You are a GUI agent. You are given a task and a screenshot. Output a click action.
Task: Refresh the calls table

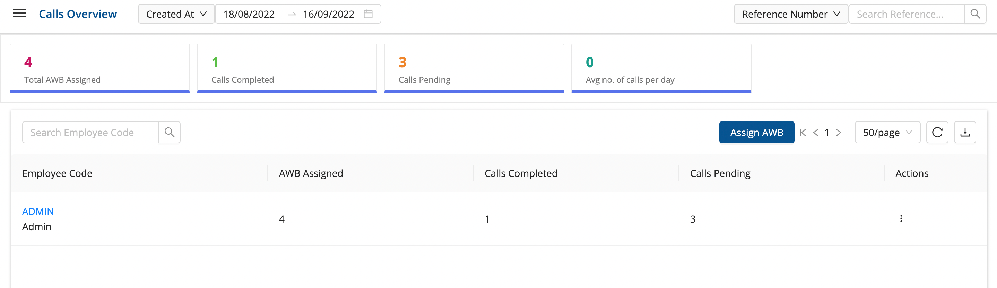pyautogui.click(x=937, y=132)
